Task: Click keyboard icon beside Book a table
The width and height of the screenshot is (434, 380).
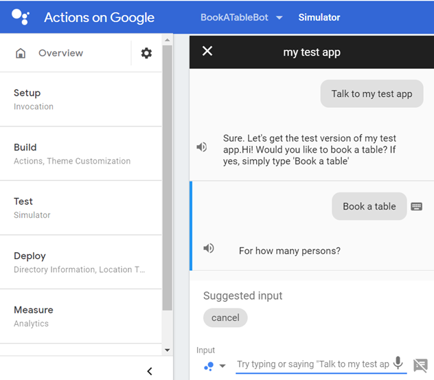Action: tap(416, 206)
